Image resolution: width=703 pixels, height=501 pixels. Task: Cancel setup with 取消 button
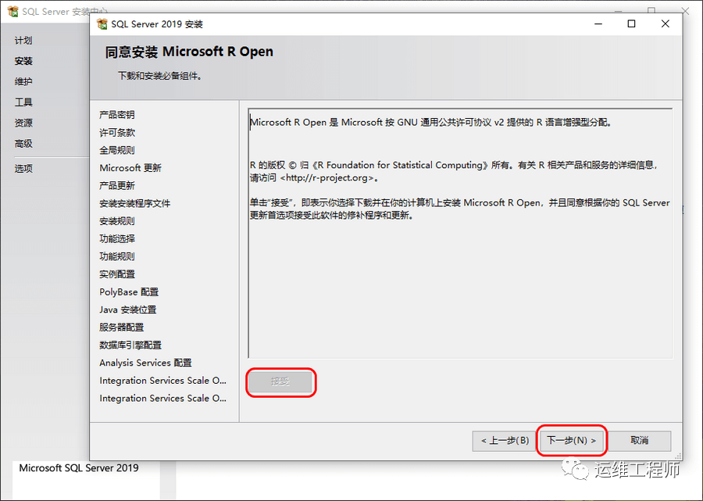(x=639, y=441)
